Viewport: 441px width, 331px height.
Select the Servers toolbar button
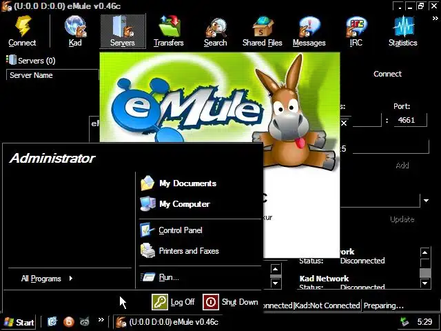(123, 31)
